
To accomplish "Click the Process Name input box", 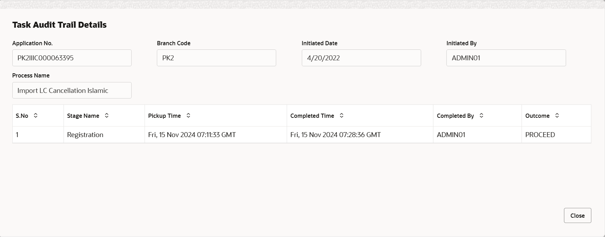I will tap(72, 90).
